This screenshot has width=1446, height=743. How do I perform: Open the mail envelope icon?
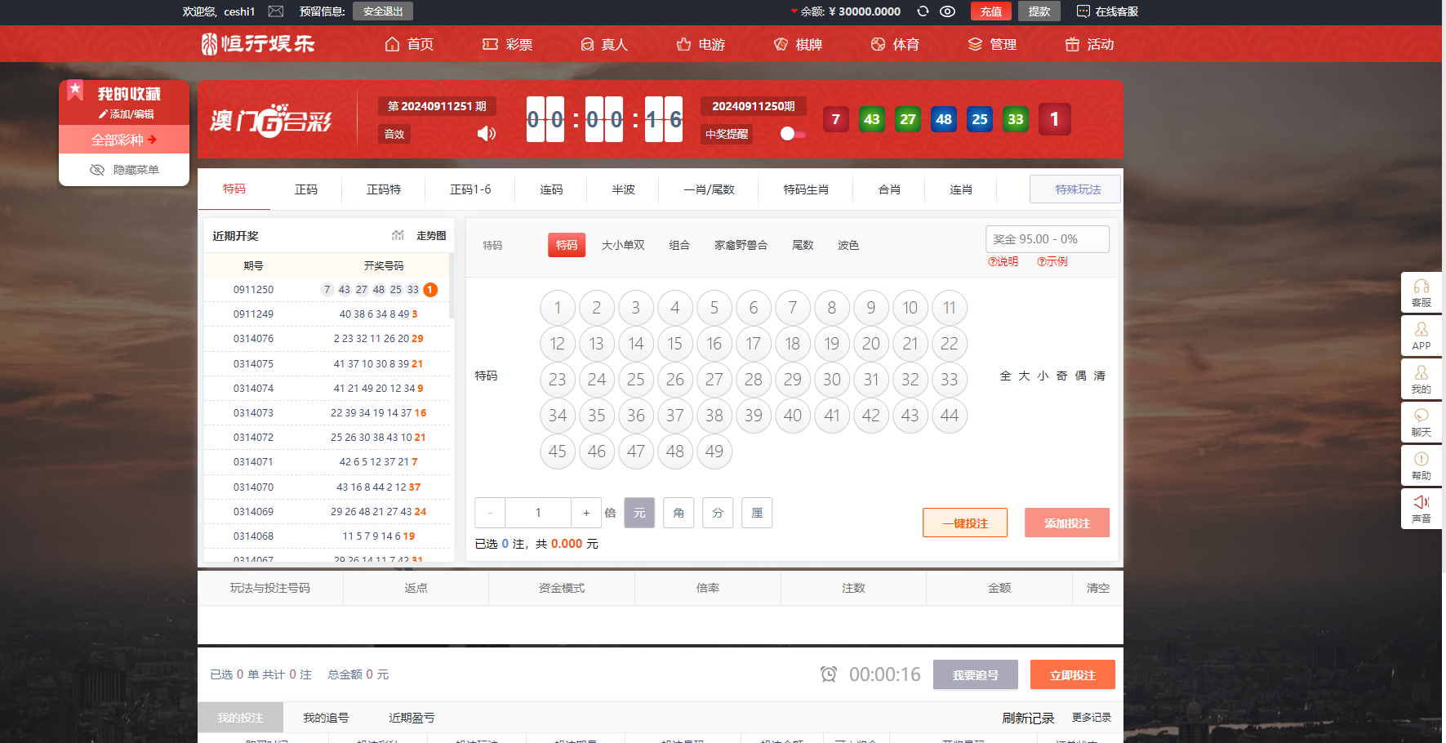tap(276, 11)
